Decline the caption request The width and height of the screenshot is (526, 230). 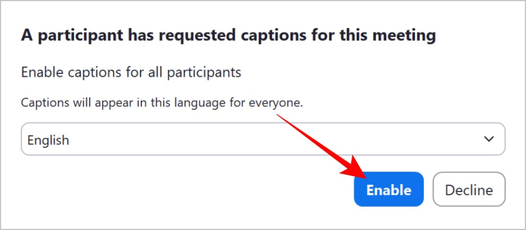pos(469,189)
